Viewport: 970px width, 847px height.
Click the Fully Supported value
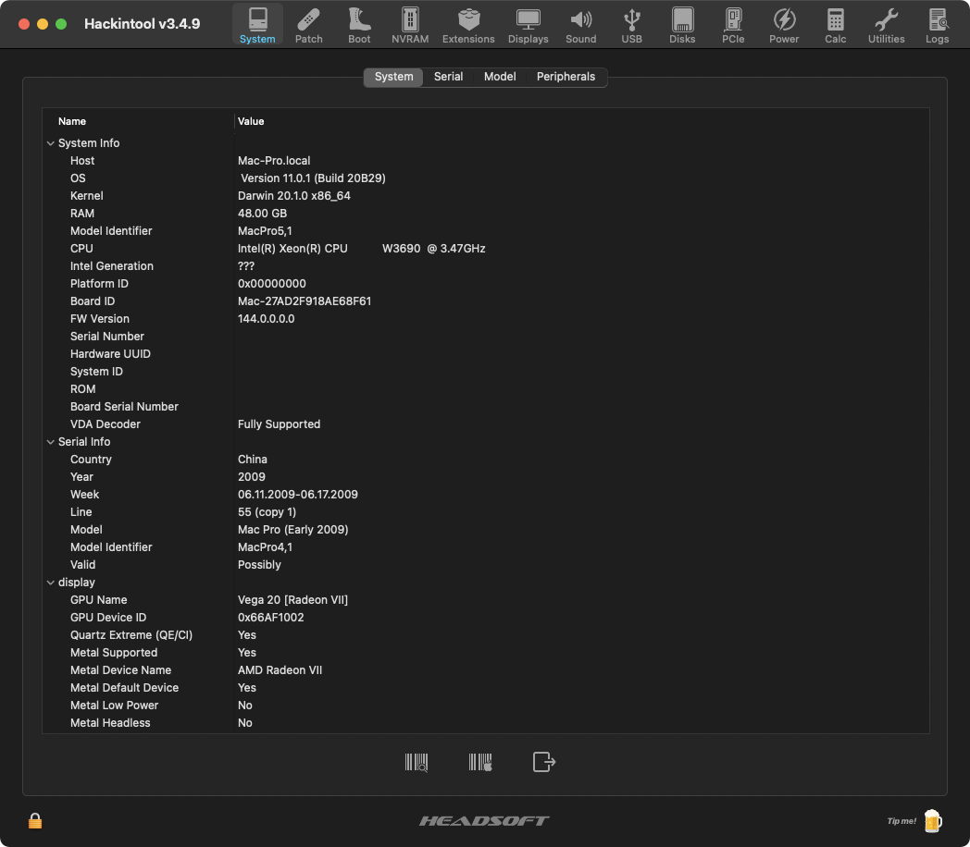279,424
